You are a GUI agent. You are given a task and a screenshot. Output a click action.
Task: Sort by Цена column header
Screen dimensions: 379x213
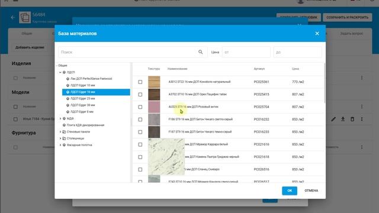[296, 69]
